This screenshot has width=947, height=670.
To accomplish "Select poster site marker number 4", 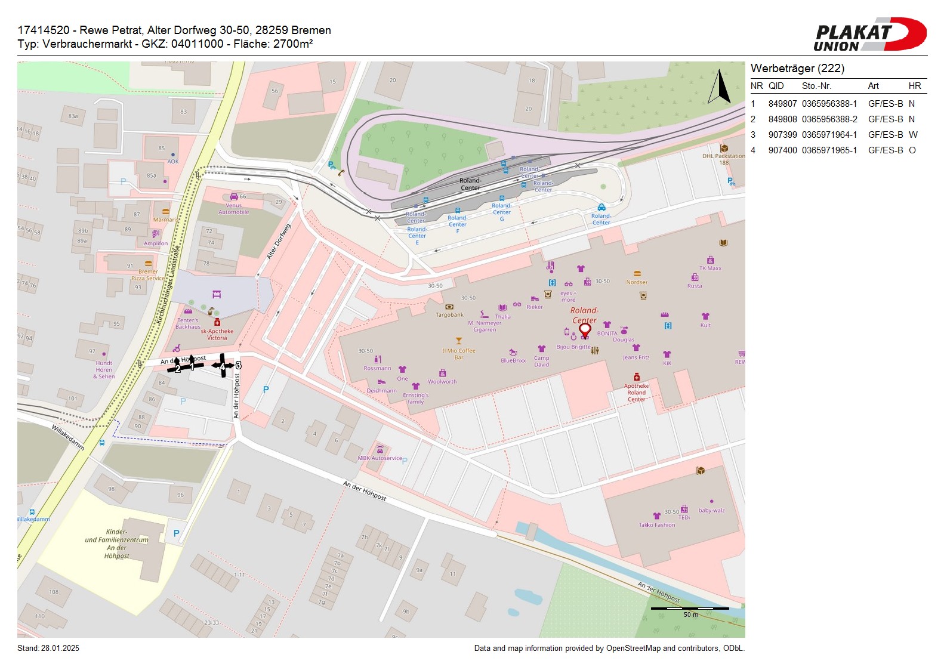I will 223,366.
